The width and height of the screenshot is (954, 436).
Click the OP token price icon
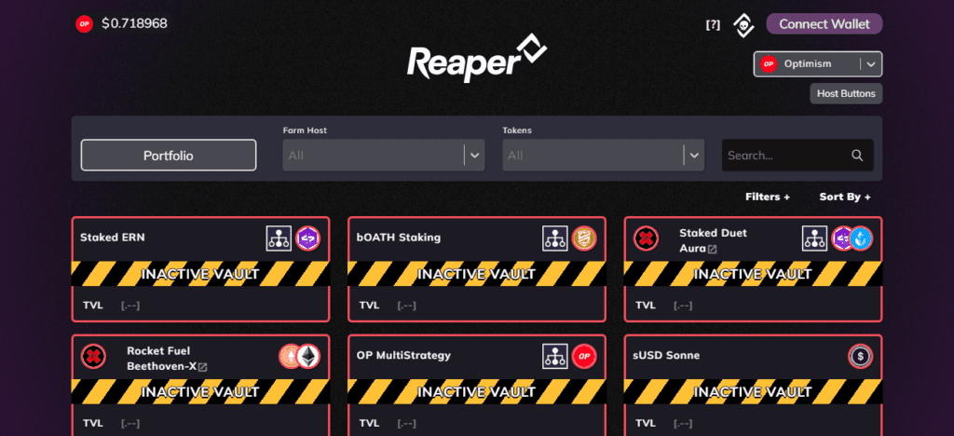point(84,23)
